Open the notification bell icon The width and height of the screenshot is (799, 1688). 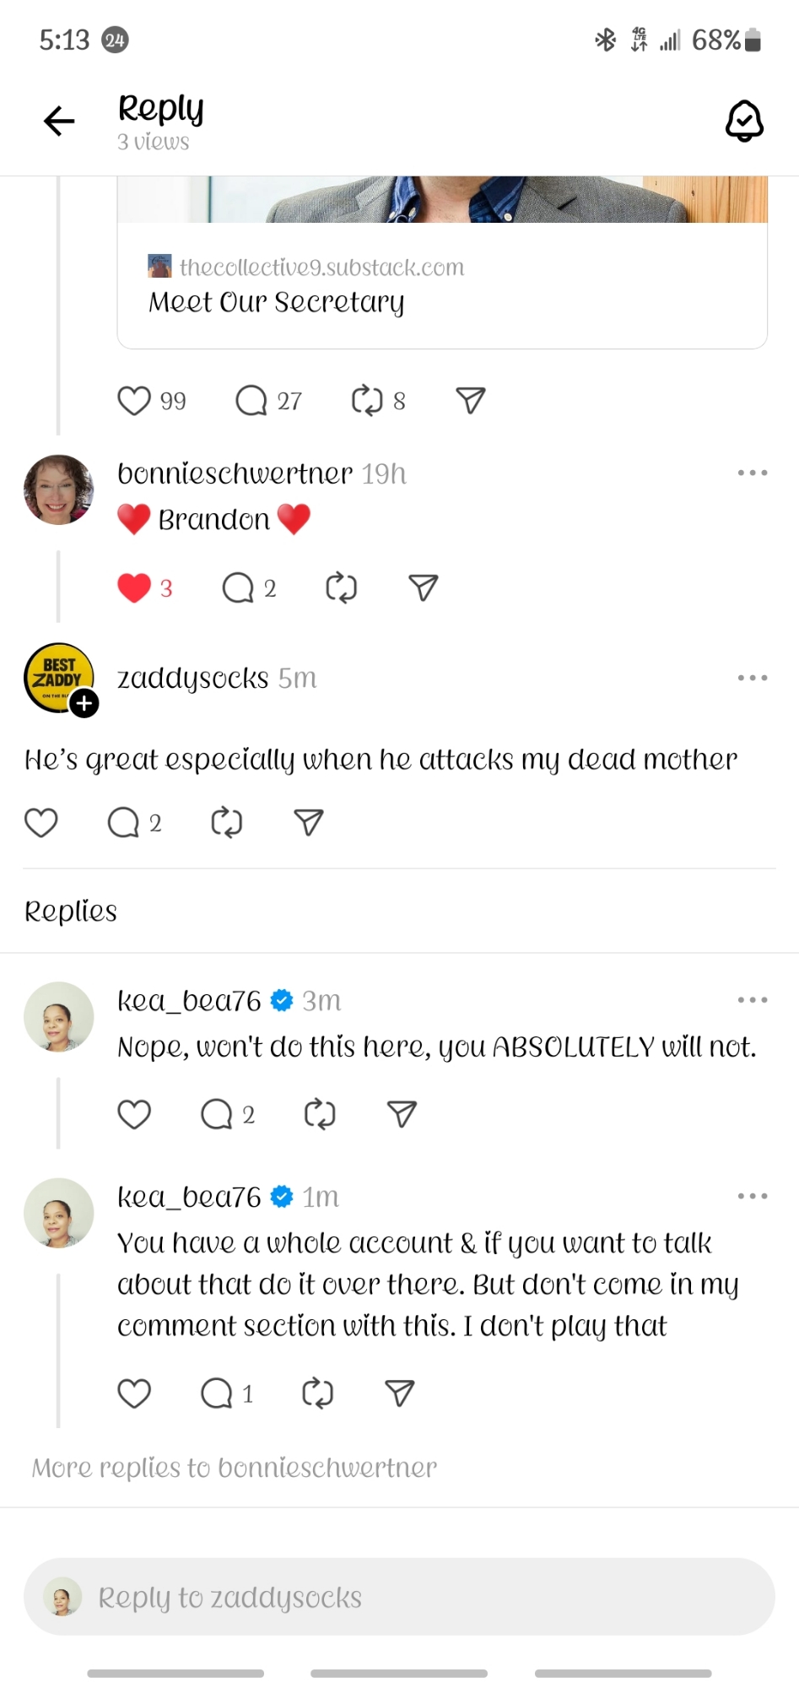point(744,122)
